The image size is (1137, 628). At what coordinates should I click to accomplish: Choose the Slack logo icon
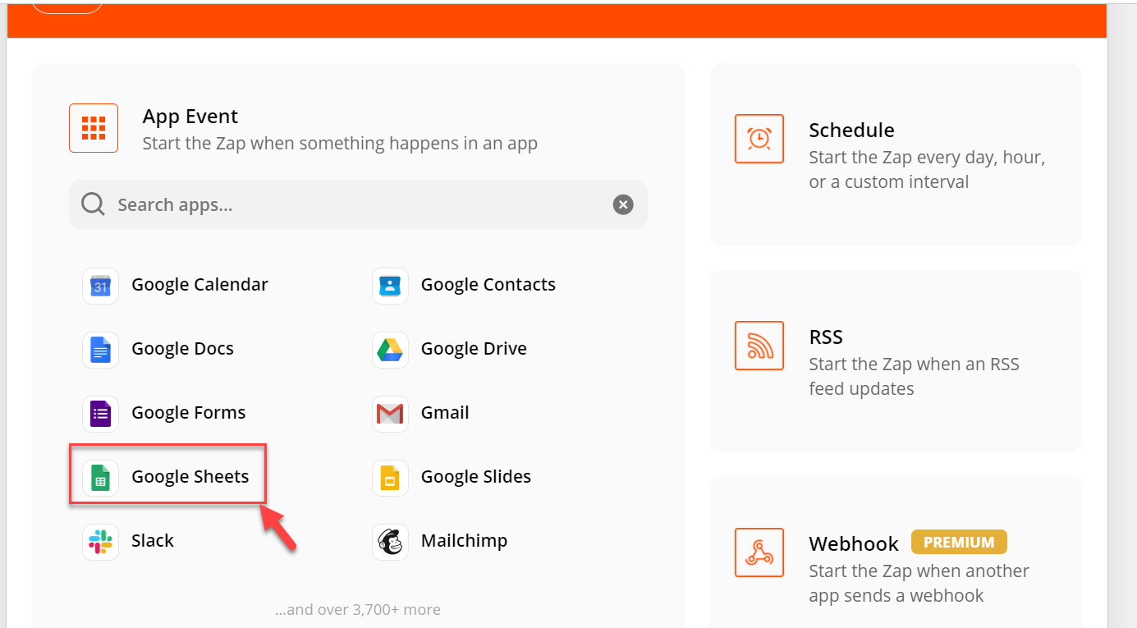tap(100, 542)
